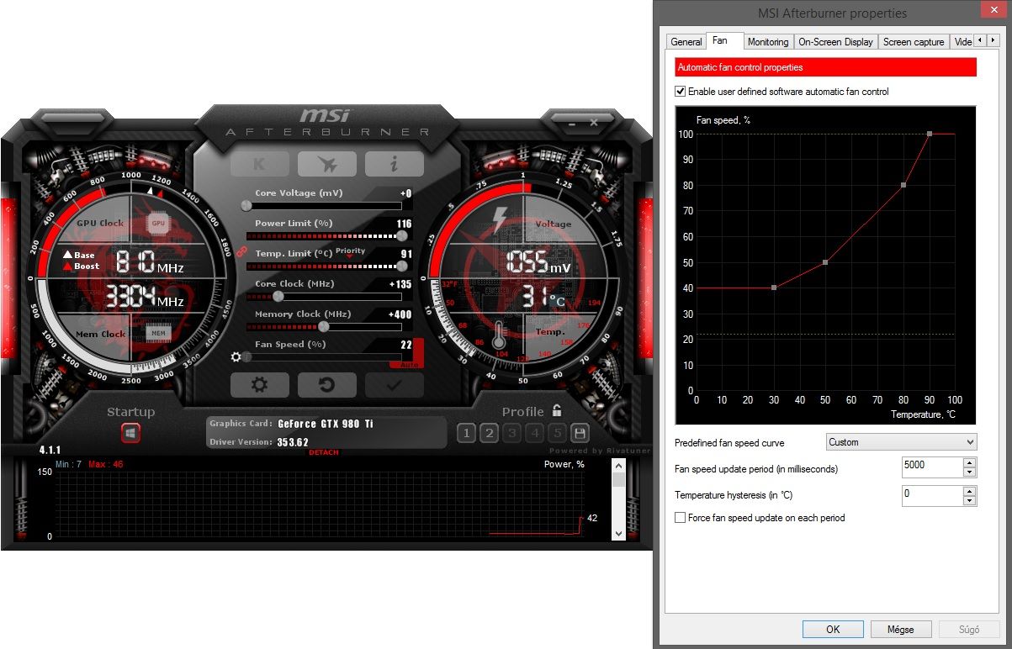The width and height of the screenshot is (1012, 649).
Task: Decrease fan speed update period
Action: click(x=969, y=473)
